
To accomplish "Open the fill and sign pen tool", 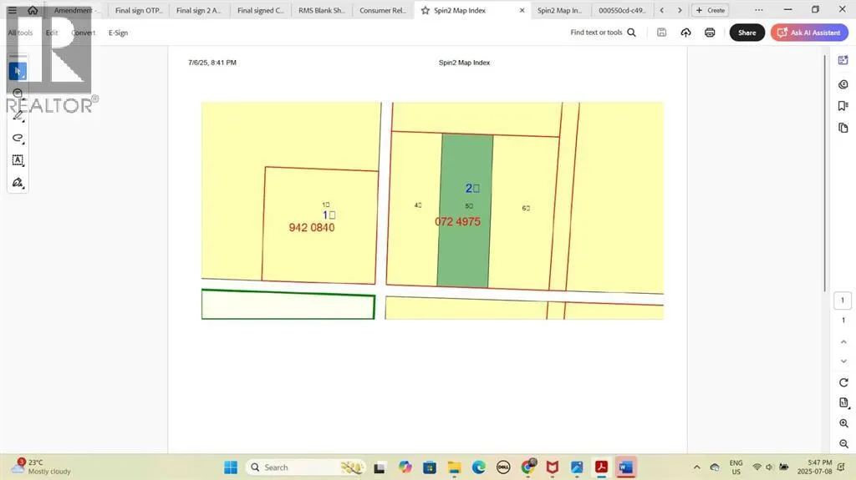I will coord(18,182).
